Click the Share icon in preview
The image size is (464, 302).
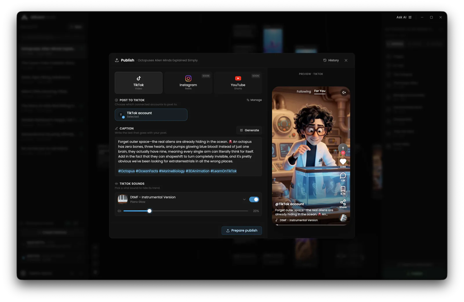pyautogui.click(x=343, y=202)
